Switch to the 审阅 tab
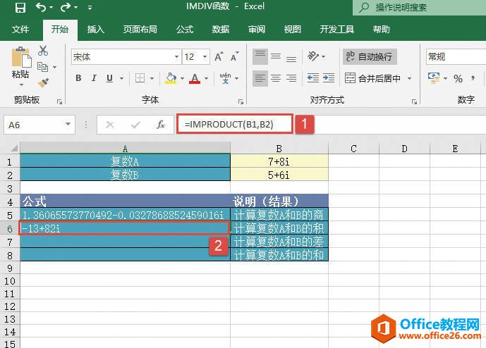 click(x=257, y=30)
